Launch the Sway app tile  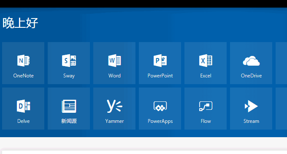pos(69,63)
